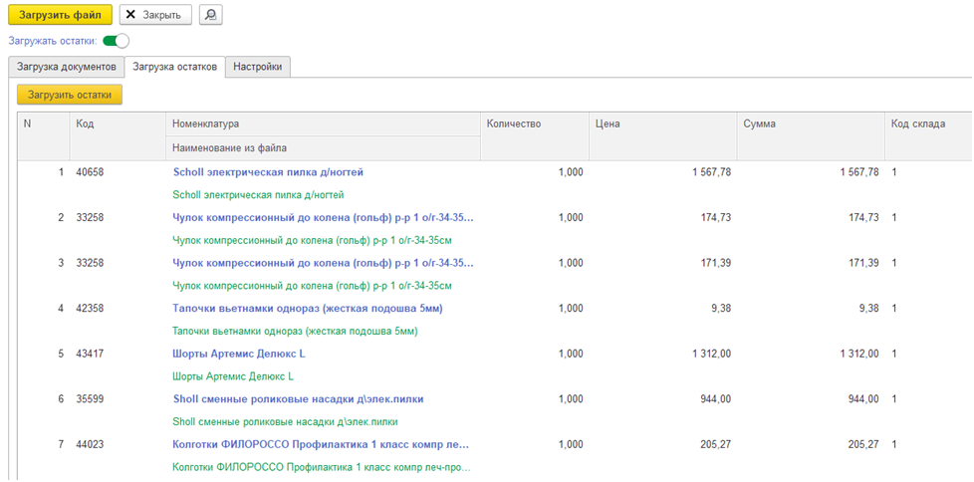Open the blue Sholl сменные роликовые насадки link
The height and width of the screenshot is (482, 974).
pyautogui.click(x=298, y=399)
